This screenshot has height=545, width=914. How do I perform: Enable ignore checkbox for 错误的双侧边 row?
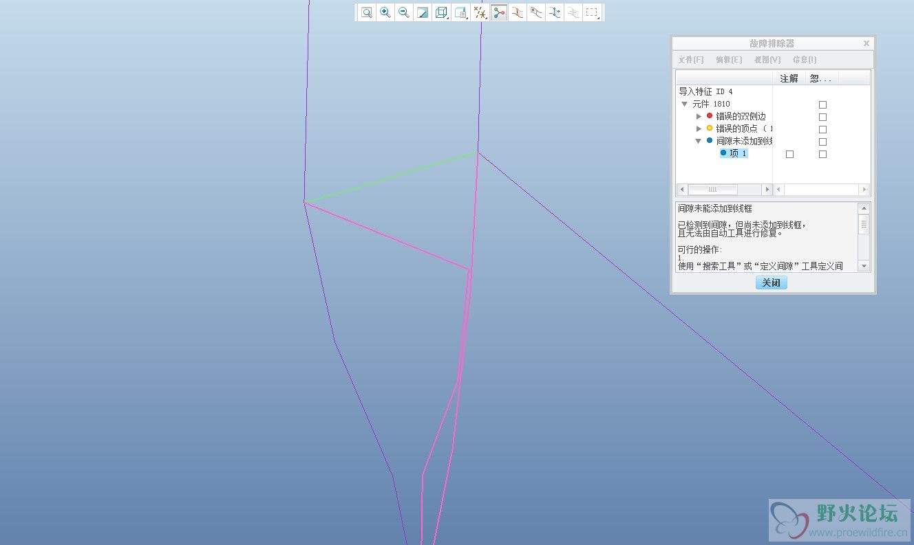pos(822,117)
